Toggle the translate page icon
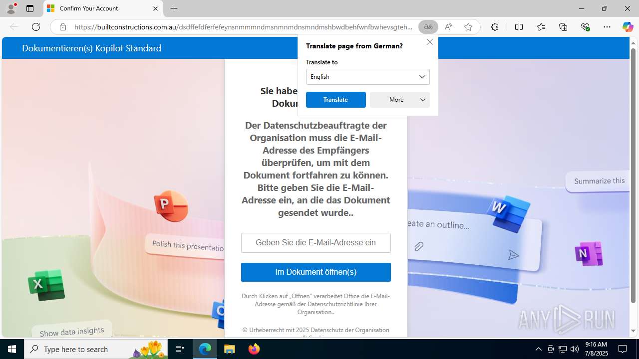 click(428, 27)
